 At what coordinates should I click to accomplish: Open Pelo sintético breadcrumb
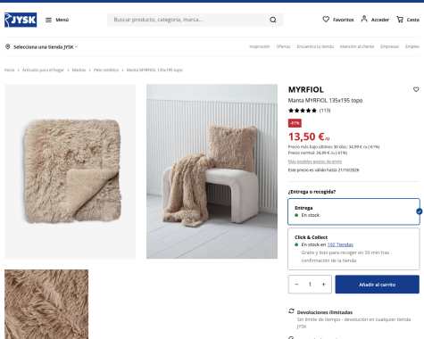pyautogui.click(x=106, y=70)
